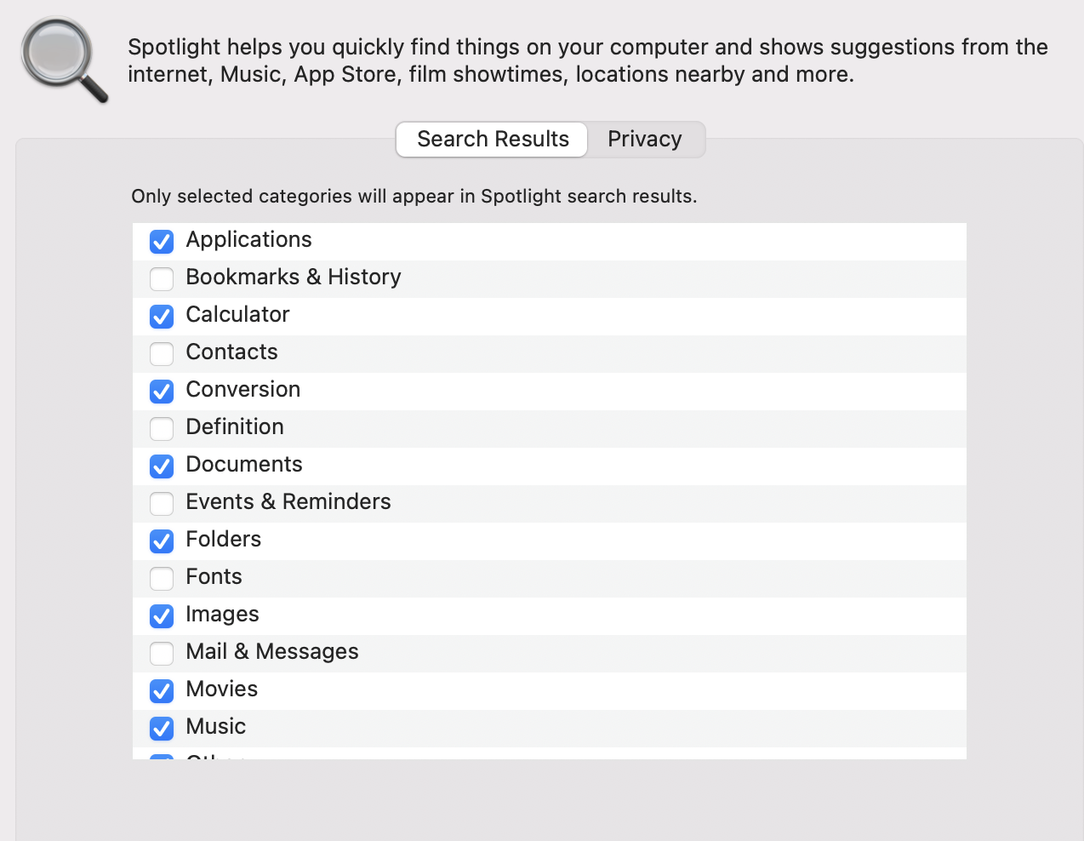Screen dimensions: 1084x841
Task: Disable the Images checkbox
Action: [x=162, y=616]
